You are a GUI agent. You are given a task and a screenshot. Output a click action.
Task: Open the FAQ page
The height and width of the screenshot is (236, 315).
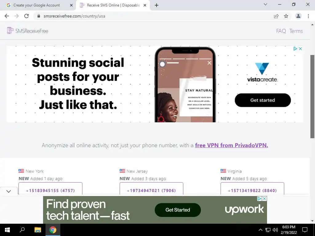pos(281,31)
